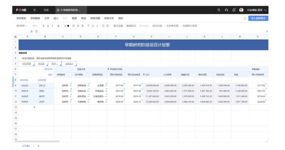
Task: Click the increase indent icon
Action: pyautogui.click(x=108, y=26)
